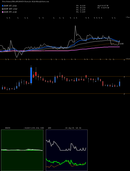
Task: Click the tall white spike peak on EMA chart
Action: 75,26
